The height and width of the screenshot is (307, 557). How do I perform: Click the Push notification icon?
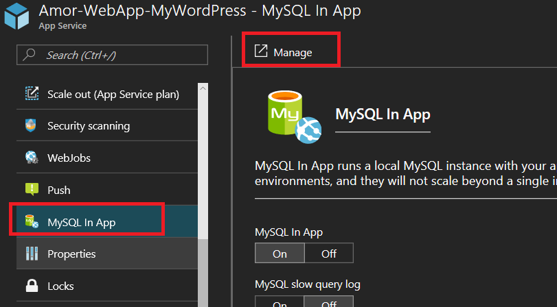(32, 189)
